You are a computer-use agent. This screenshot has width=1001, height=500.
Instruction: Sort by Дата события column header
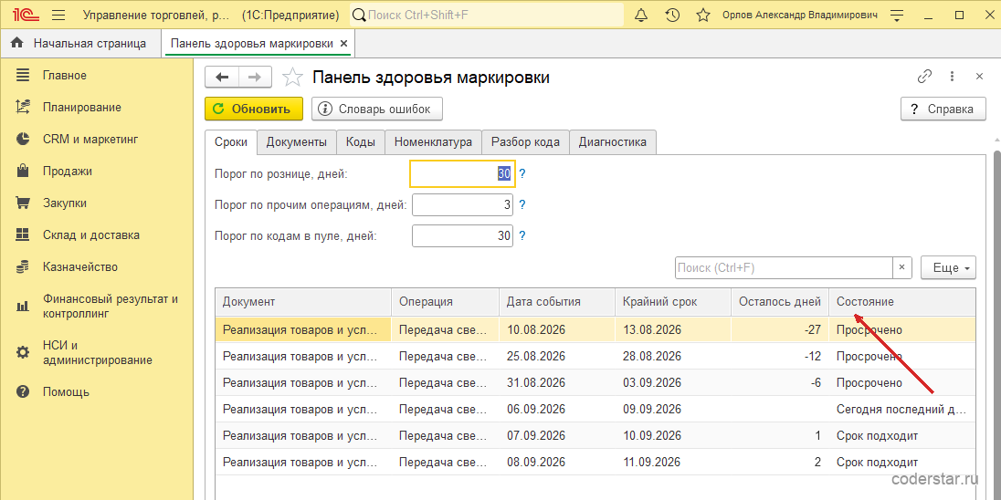click(557, 302)
